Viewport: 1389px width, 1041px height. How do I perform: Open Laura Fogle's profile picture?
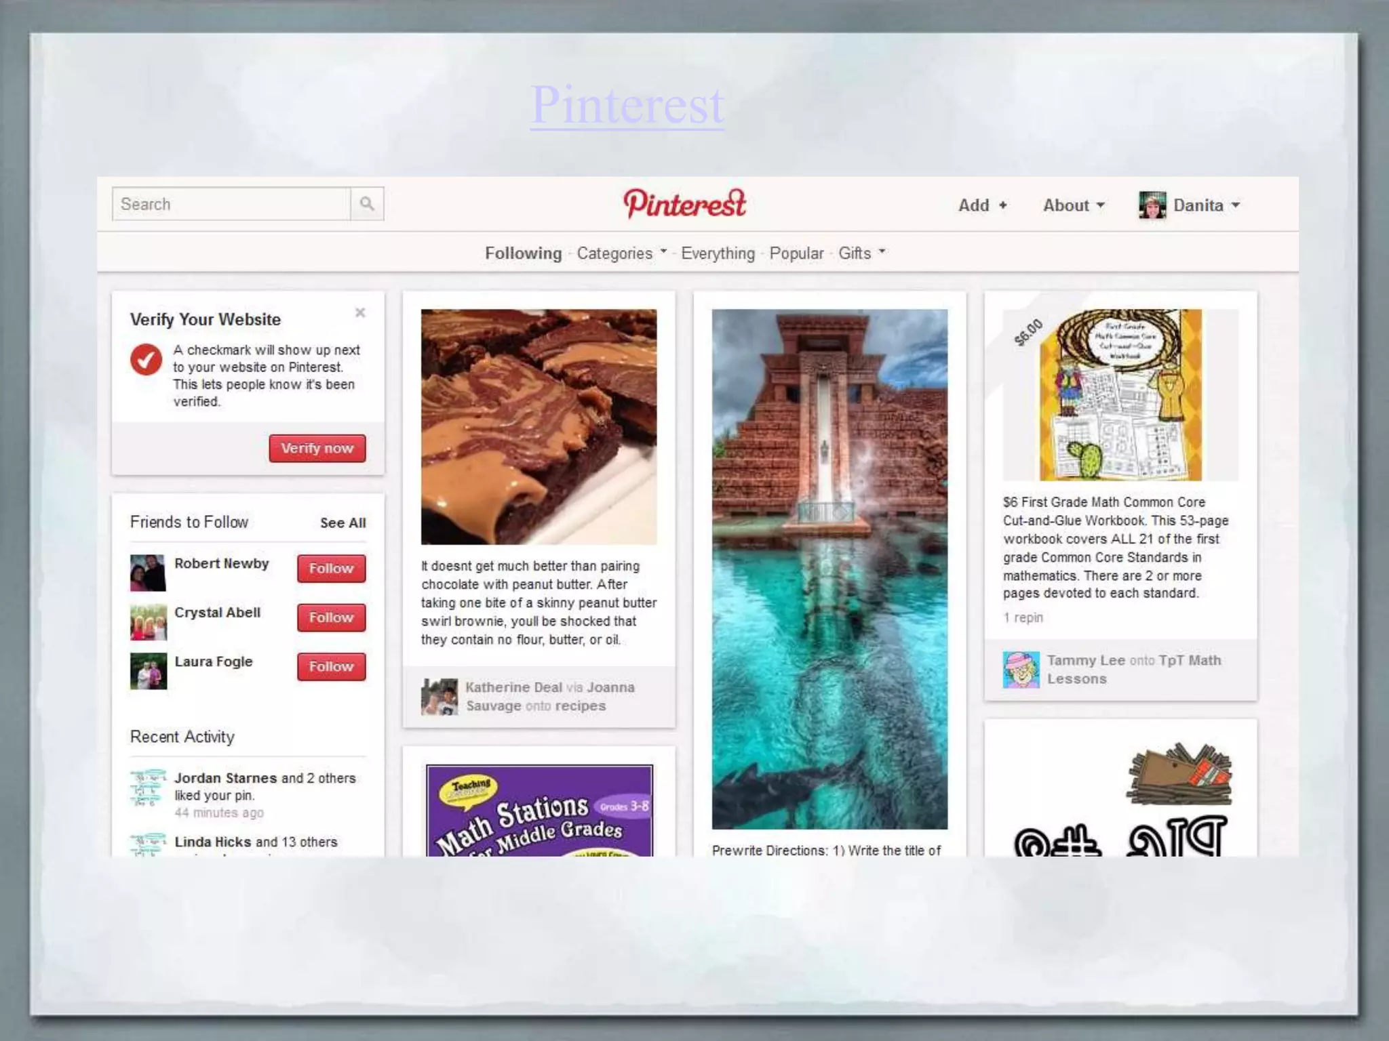(x=148, y=670)
